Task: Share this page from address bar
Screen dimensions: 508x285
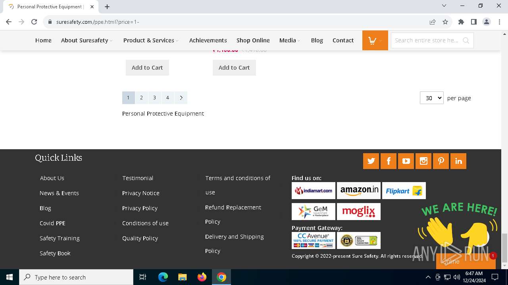Action: tap(433, 22)
